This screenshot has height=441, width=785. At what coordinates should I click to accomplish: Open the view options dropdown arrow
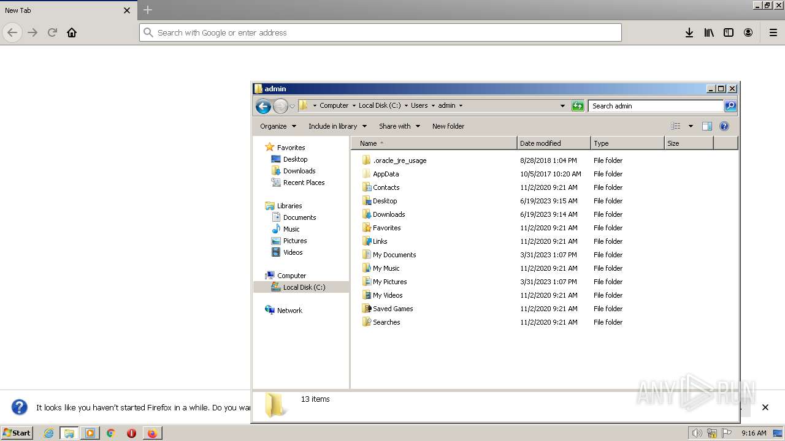(x=691, y=126)
